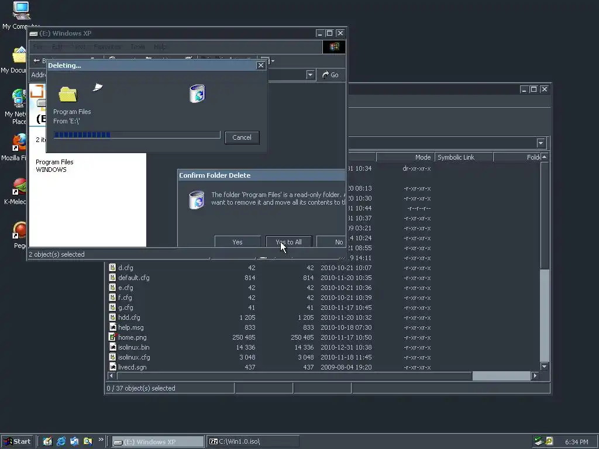This screenshot has height=449, width=599.
Task: Open Mozilla Firefox desktop shortcut
Action: click(19, 142)
